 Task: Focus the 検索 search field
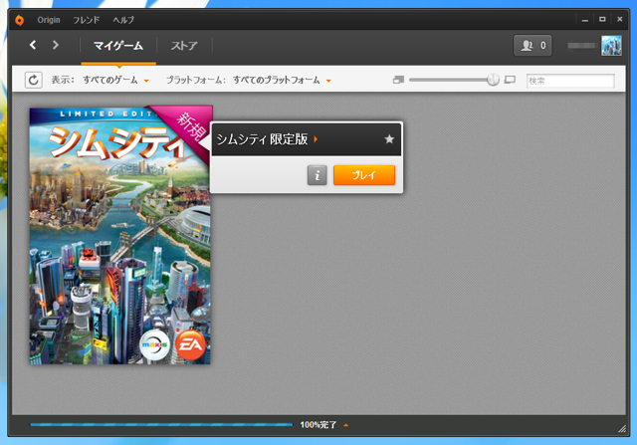tap(570, 81)
